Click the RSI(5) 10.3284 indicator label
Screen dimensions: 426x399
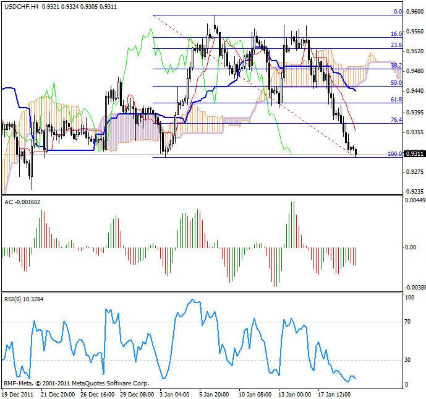pos(24,299)
